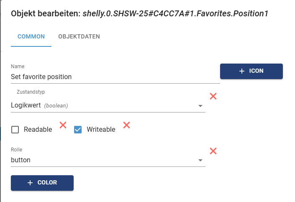Screen dimensions: 295x202
Task: Click the object ID in dialog title
Action: (175, 14)
